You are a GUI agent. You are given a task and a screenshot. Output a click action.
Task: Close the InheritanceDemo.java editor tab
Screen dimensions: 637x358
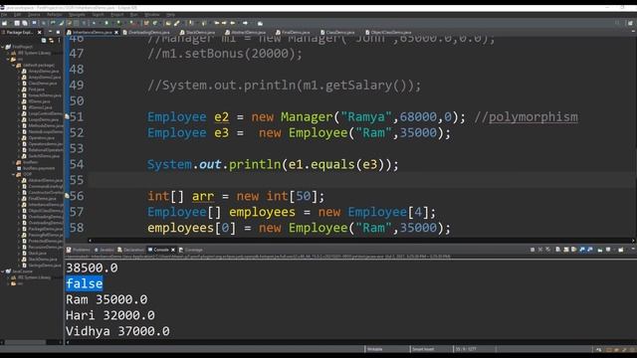tap(116, 32)
